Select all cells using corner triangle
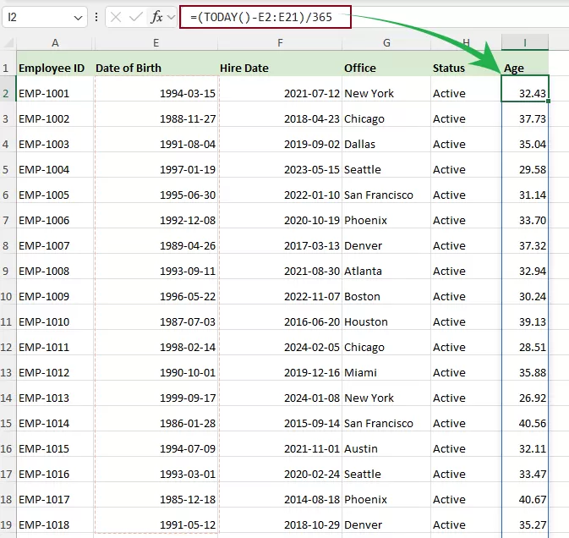This screenshot has width=569, height=538. (8, 43)
